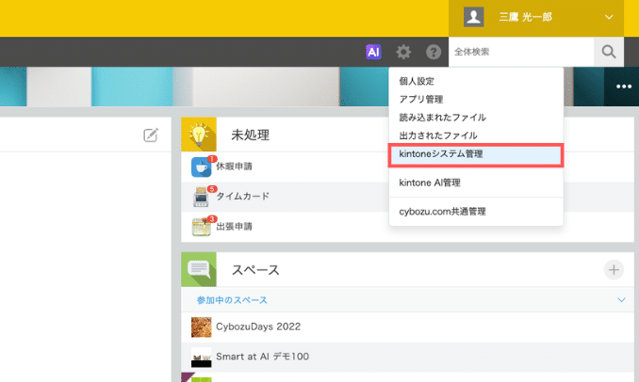Click the 三鷹 光一郎 user name

[526, 17]
